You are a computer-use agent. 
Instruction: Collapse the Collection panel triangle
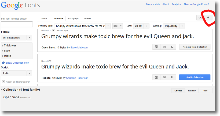coord(2,90)
